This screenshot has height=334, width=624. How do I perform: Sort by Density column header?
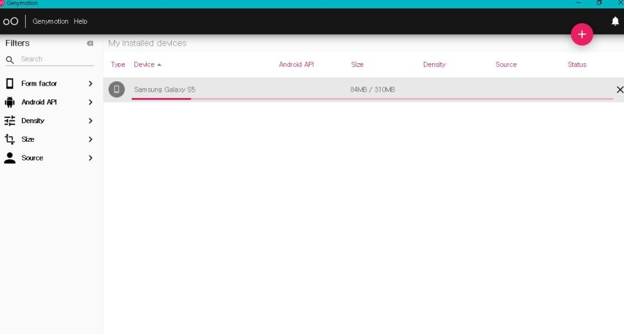434,64
